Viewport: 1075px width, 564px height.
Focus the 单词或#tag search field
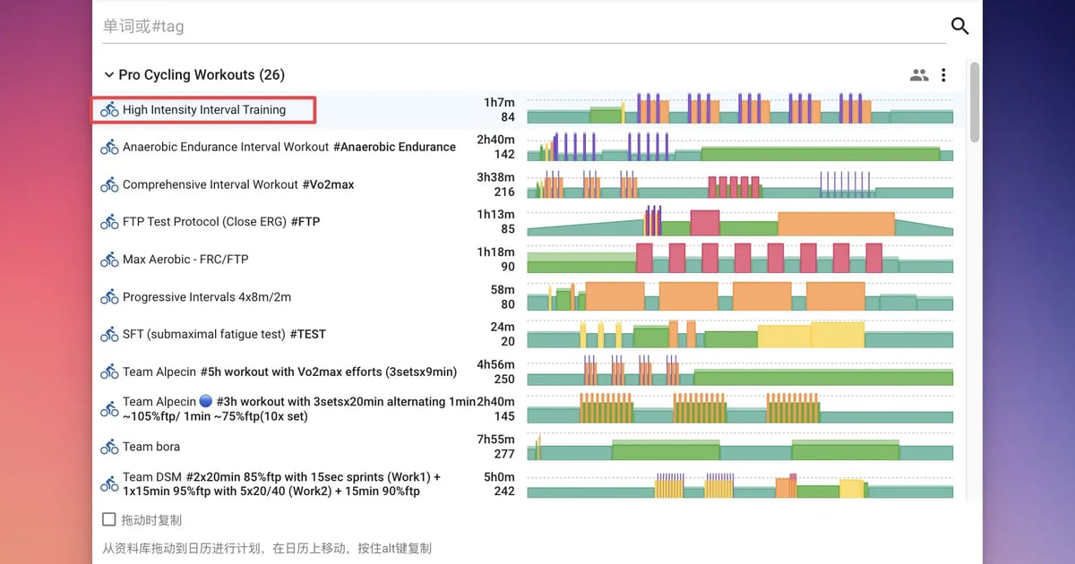coord(520,26)
